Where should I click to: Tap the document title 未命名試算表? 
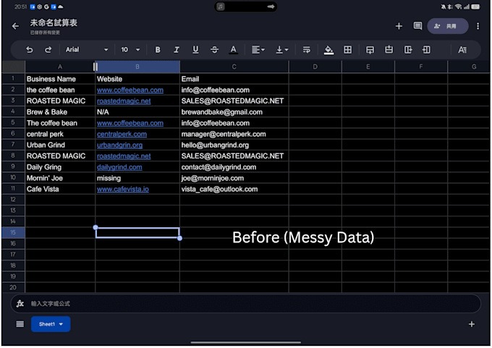[54, 23]
